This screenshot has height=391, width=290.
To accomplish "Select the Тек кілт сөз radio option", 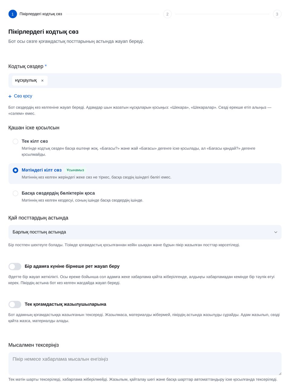I will click(x=15, y=141).
